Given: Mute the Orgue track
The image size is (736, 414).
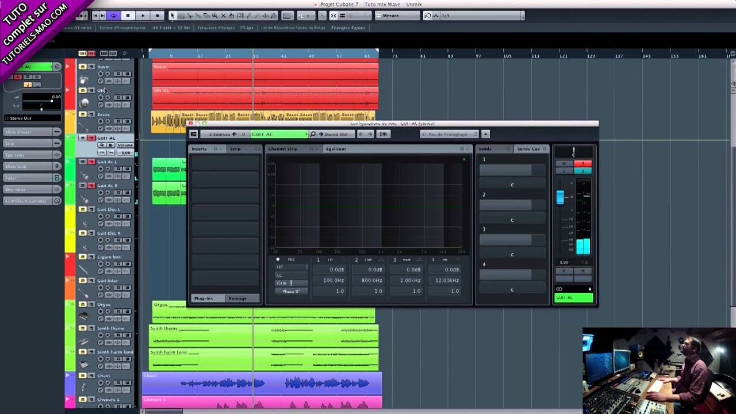Looking at the screenshot, I should coord(83,305).
